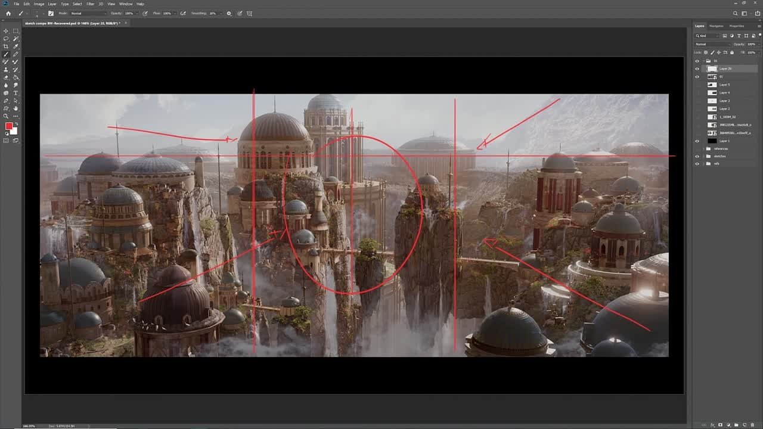Select the Rectangular Marquee tool
The image size is (763, 429).
point(15,31)
